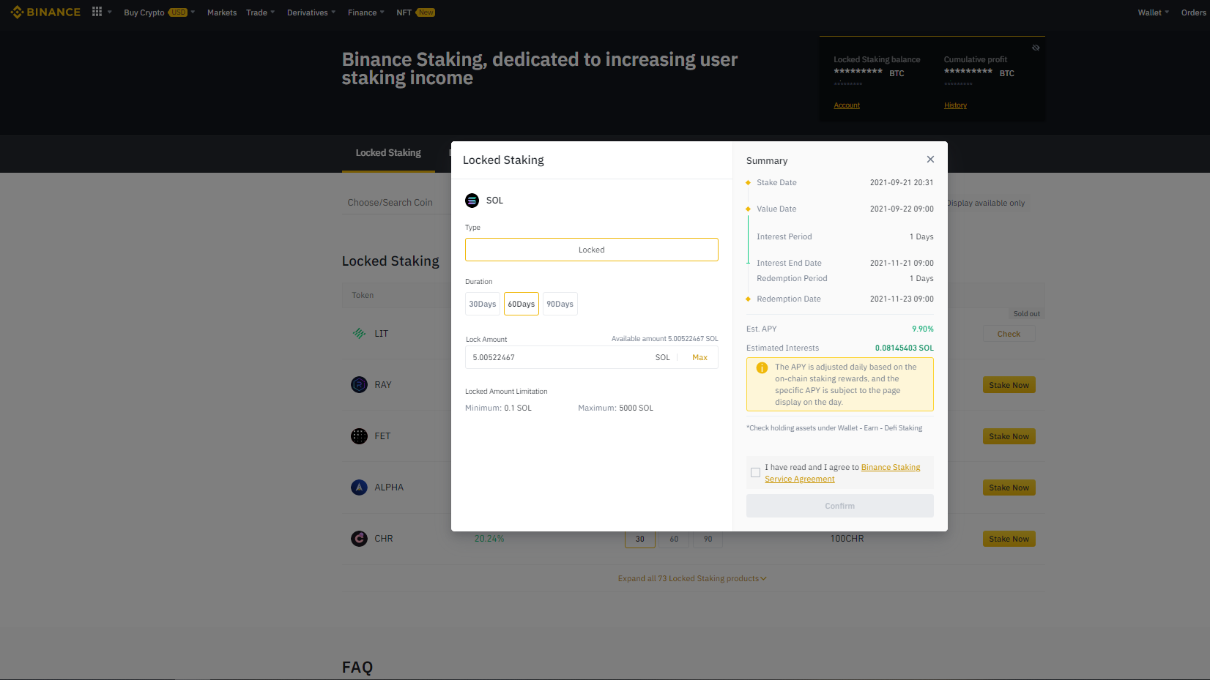Click Estimated Interests value 0.08145403 SOL

(x=904, y=348)
